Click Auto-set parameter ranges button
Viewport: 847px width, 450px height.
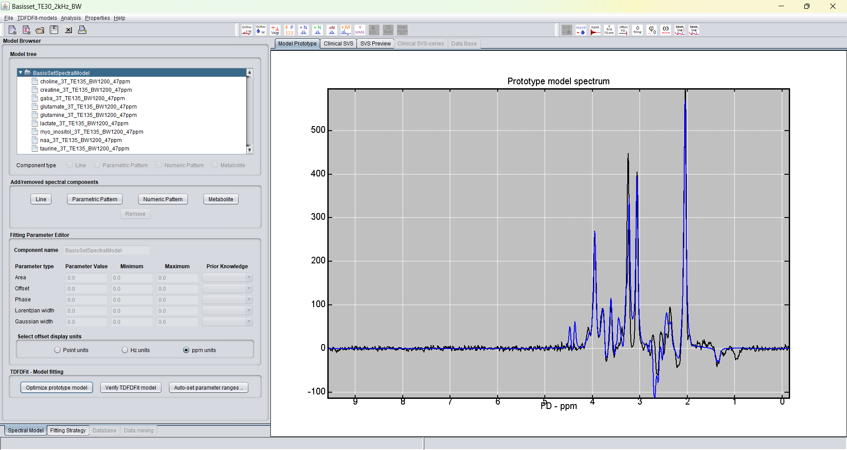click(x=209, y=388)
